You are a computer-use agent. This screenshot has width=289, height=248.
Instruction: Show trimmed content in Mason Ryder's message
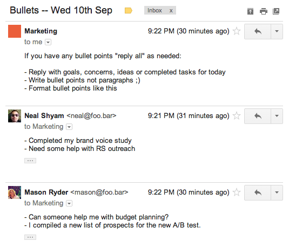30,237
